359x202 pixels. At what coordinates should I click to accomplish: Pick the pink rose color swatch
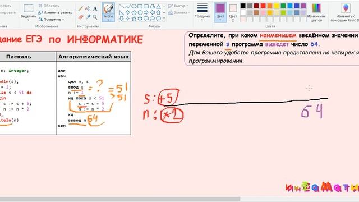[x=263, y=12]
